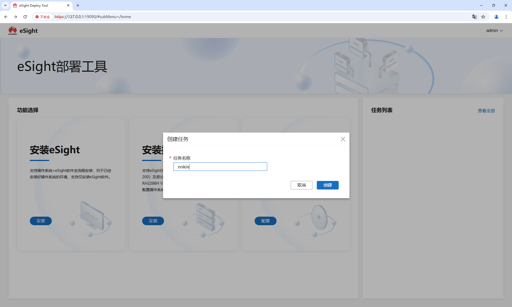
Task: Bookmark this page with star icon
Action: [x=483, y=17]
